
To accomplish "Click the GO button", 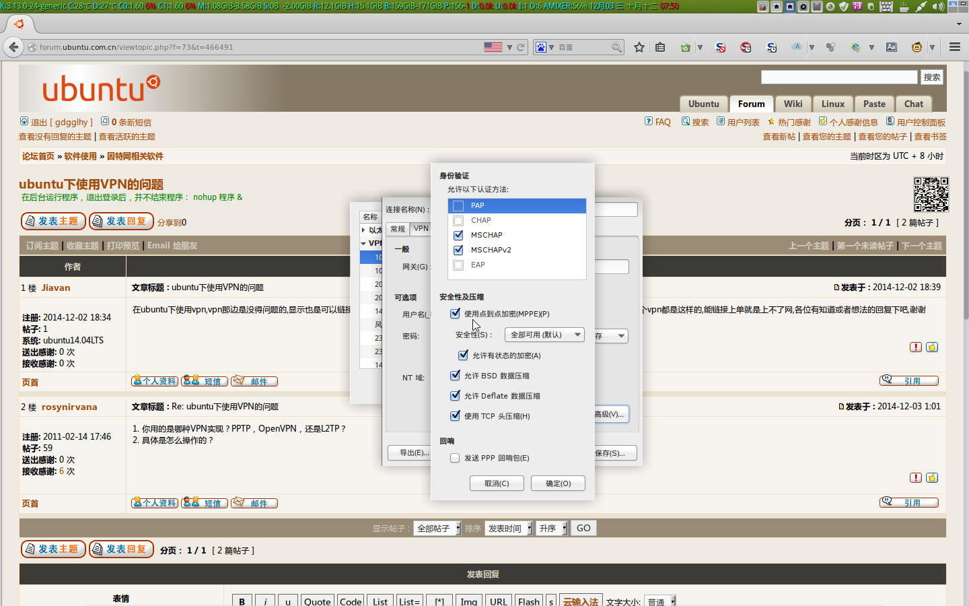I will tap(583, 529).
